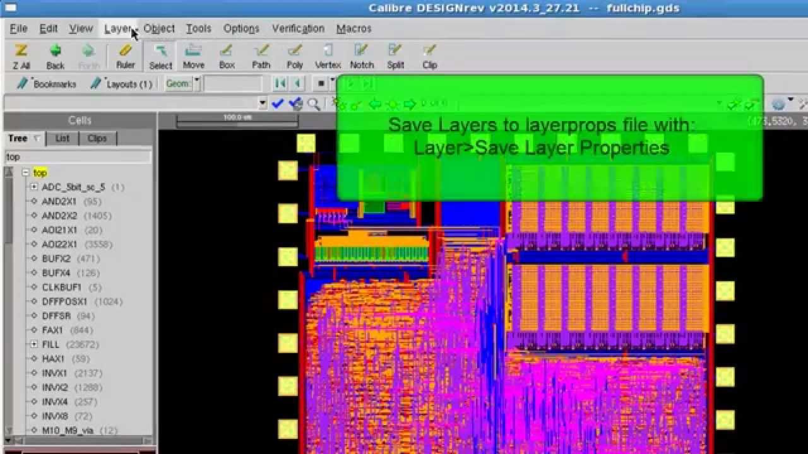808x454 pixels.
Task: Choose the Move tool
Action: 193,56
